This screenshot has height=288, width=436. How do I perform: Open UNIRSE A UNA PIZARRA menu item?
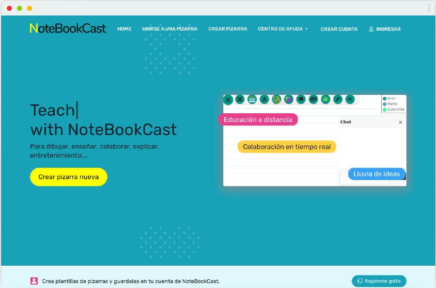170,29
